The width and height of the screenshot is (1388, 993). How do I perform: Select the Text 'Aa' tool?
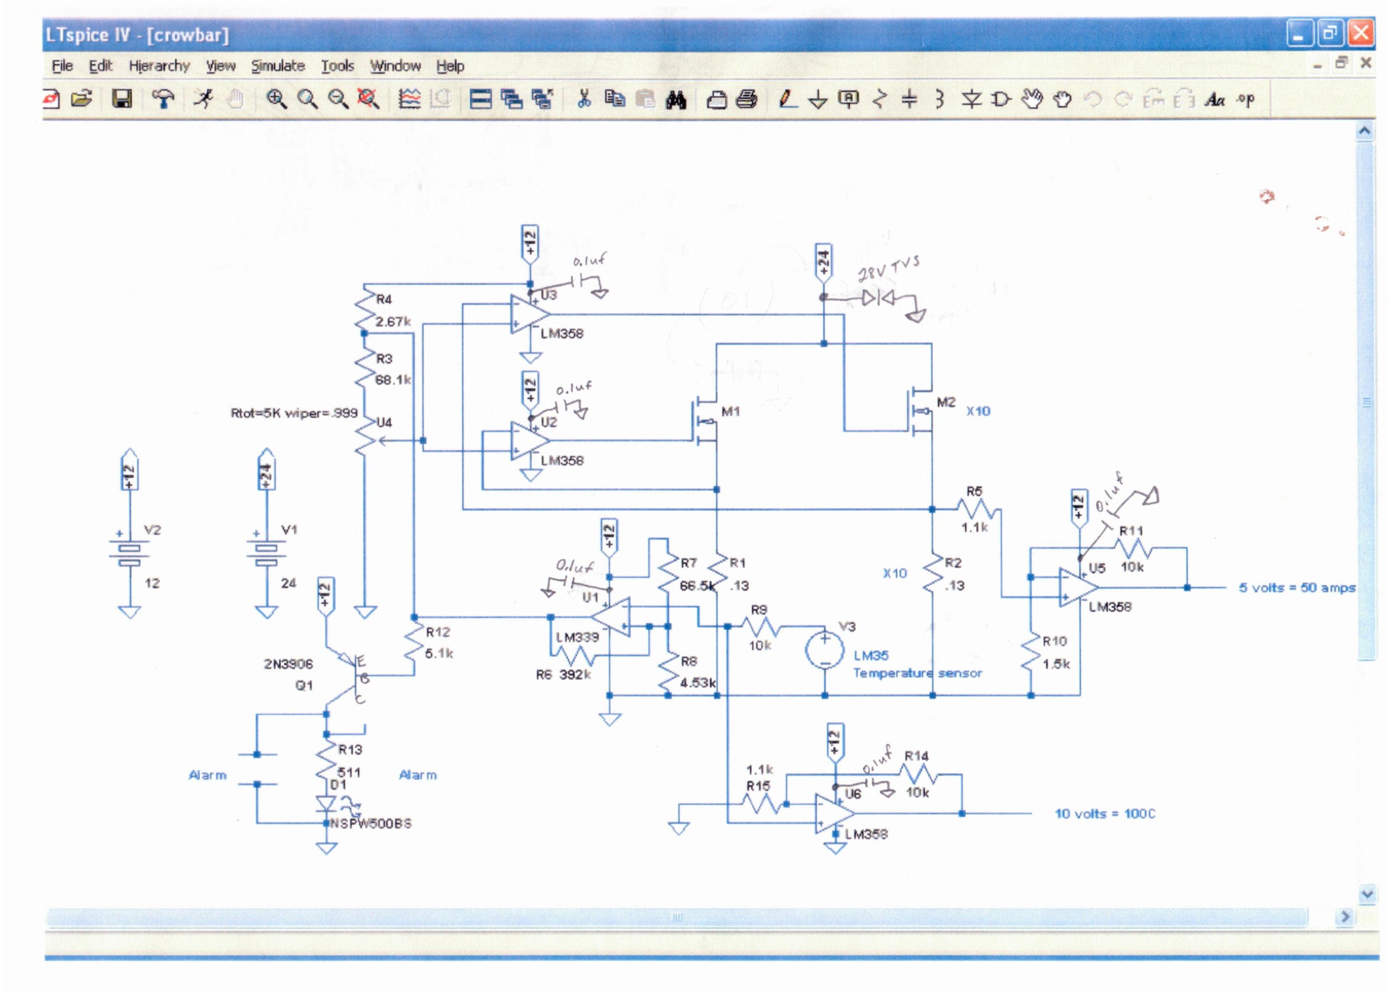1215,99
